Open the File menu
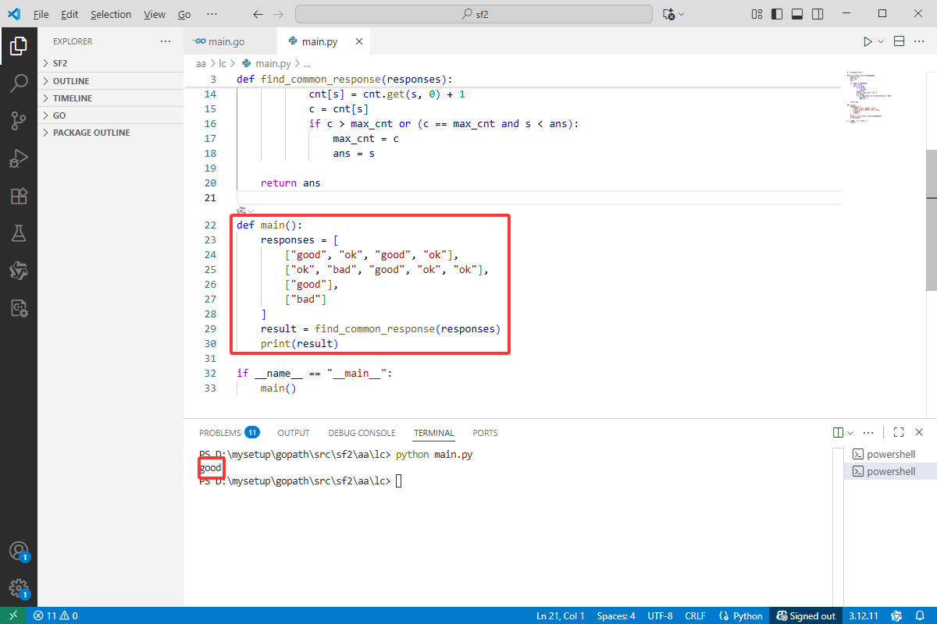This screenshot has width=937, height=624. [x=41, y=14]
